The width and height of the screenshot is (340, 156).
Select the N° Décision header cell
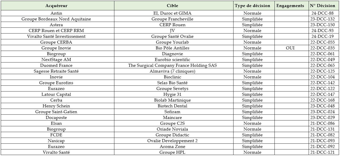point(322,6)
